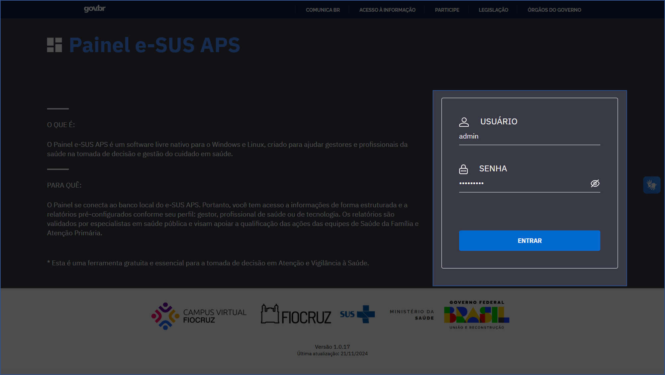Select ÓRGÃOS DO GOVERNO menu option
This screenshot has height=375, width=665.
click(x=554, y=10)
